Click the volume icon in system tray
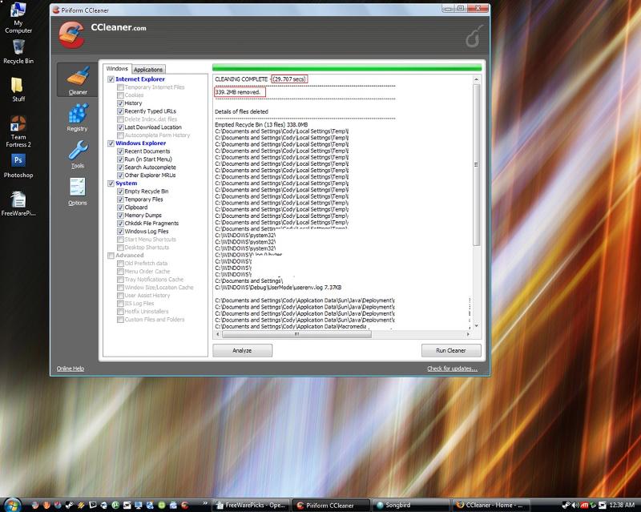 574,505
